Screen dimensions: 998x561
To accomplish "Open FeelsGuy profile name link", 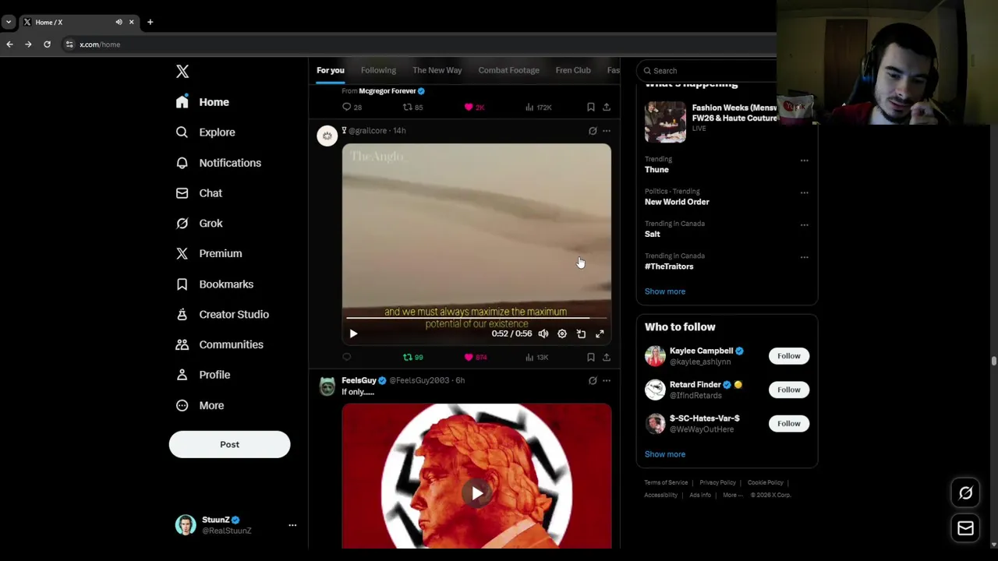I will click(359, 380).
